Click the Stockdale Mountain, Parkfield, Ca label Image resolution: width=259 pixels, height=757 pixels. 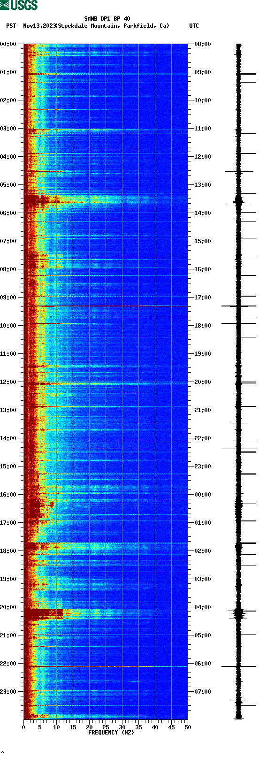click(112, 26)
